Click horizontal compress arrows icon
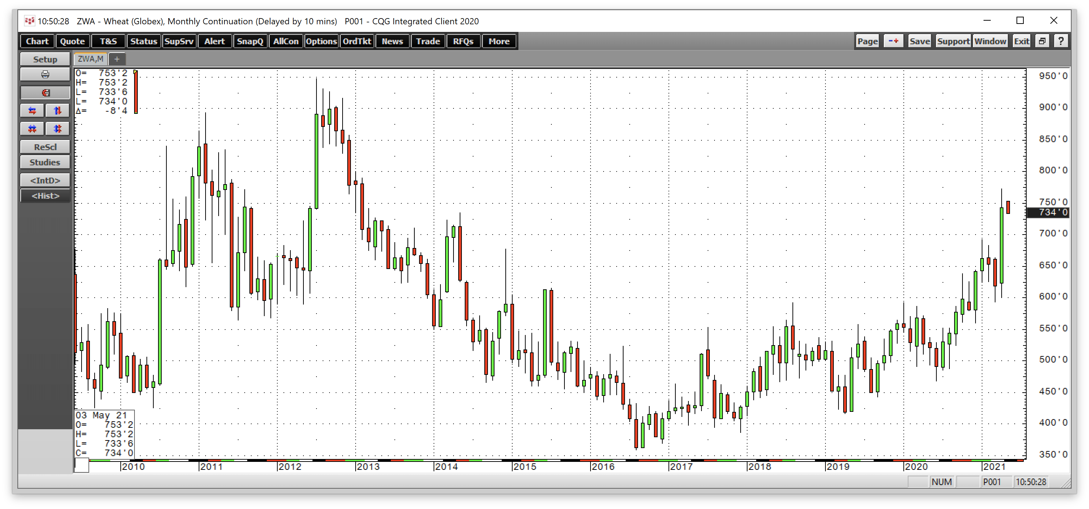The image size is (1089, 509). pyautogui.click(x=32, y=129)
